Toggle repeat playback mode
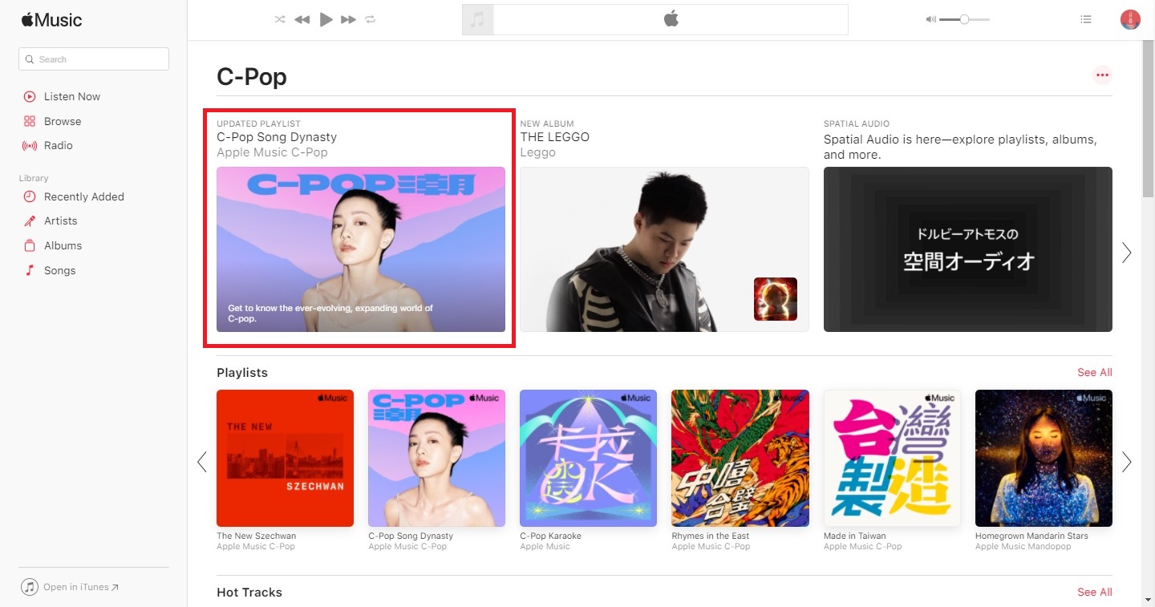This screenshot has height=607, width=1155. click(x=371, y=20)
